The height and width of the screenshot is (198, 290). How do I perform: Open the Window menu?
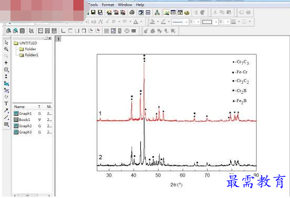click(x=125, y=5)
